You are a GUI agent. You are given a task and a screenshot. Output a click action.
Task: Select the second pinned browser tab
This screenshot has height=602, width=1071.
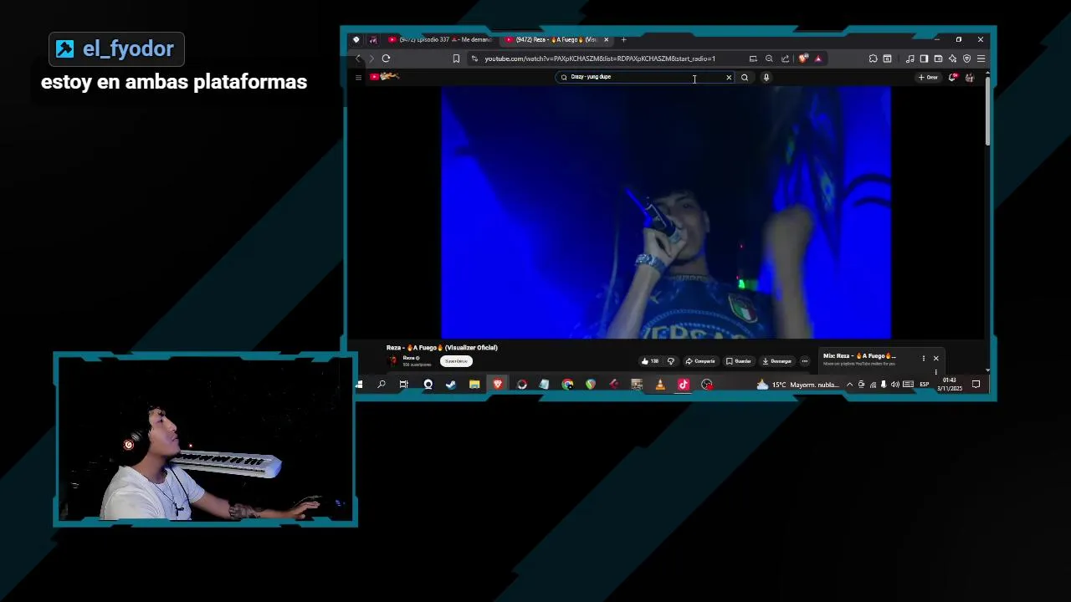coord(373,39)
